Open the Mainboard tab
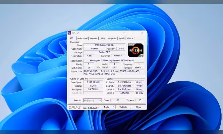The width and height of the screenshot is (223, 134). point(83,38)
